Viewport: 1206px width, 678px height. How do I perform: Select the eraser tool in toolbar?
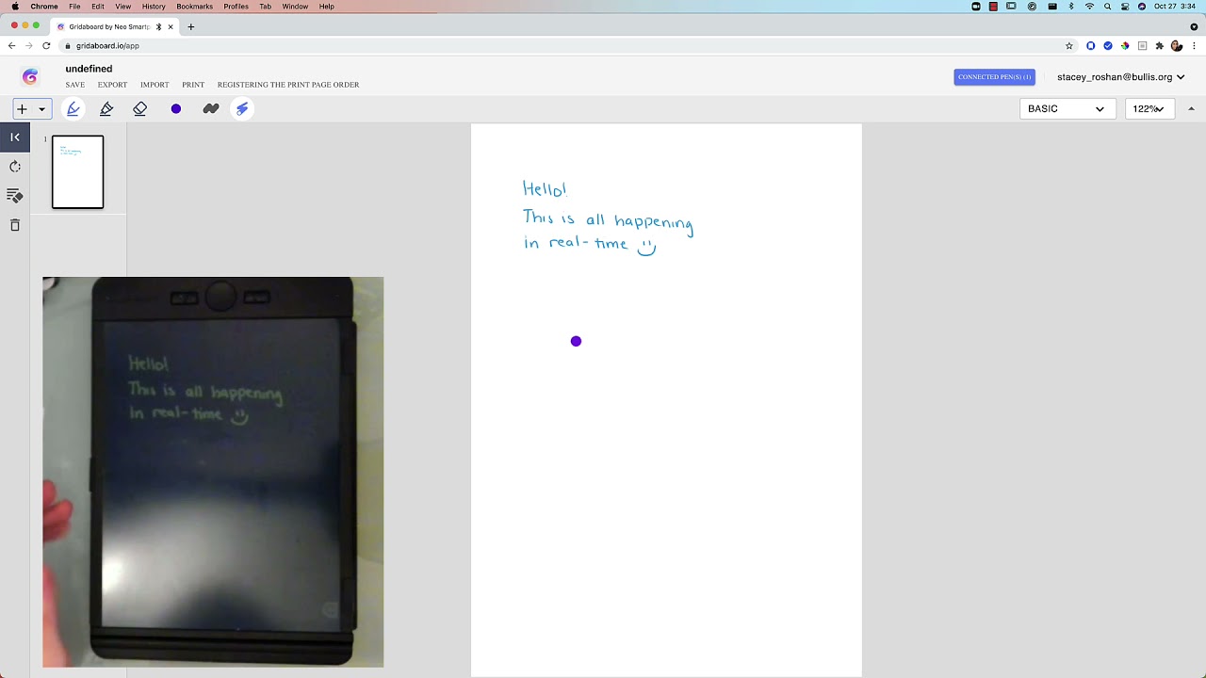click(x=140, y=109)
